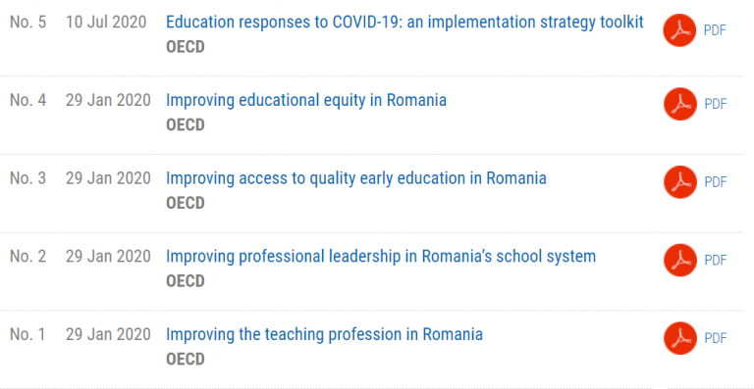Click the PDF text label in No. 2 row
This screenshot has width=754, height=389.
click(x=715, y=261)
